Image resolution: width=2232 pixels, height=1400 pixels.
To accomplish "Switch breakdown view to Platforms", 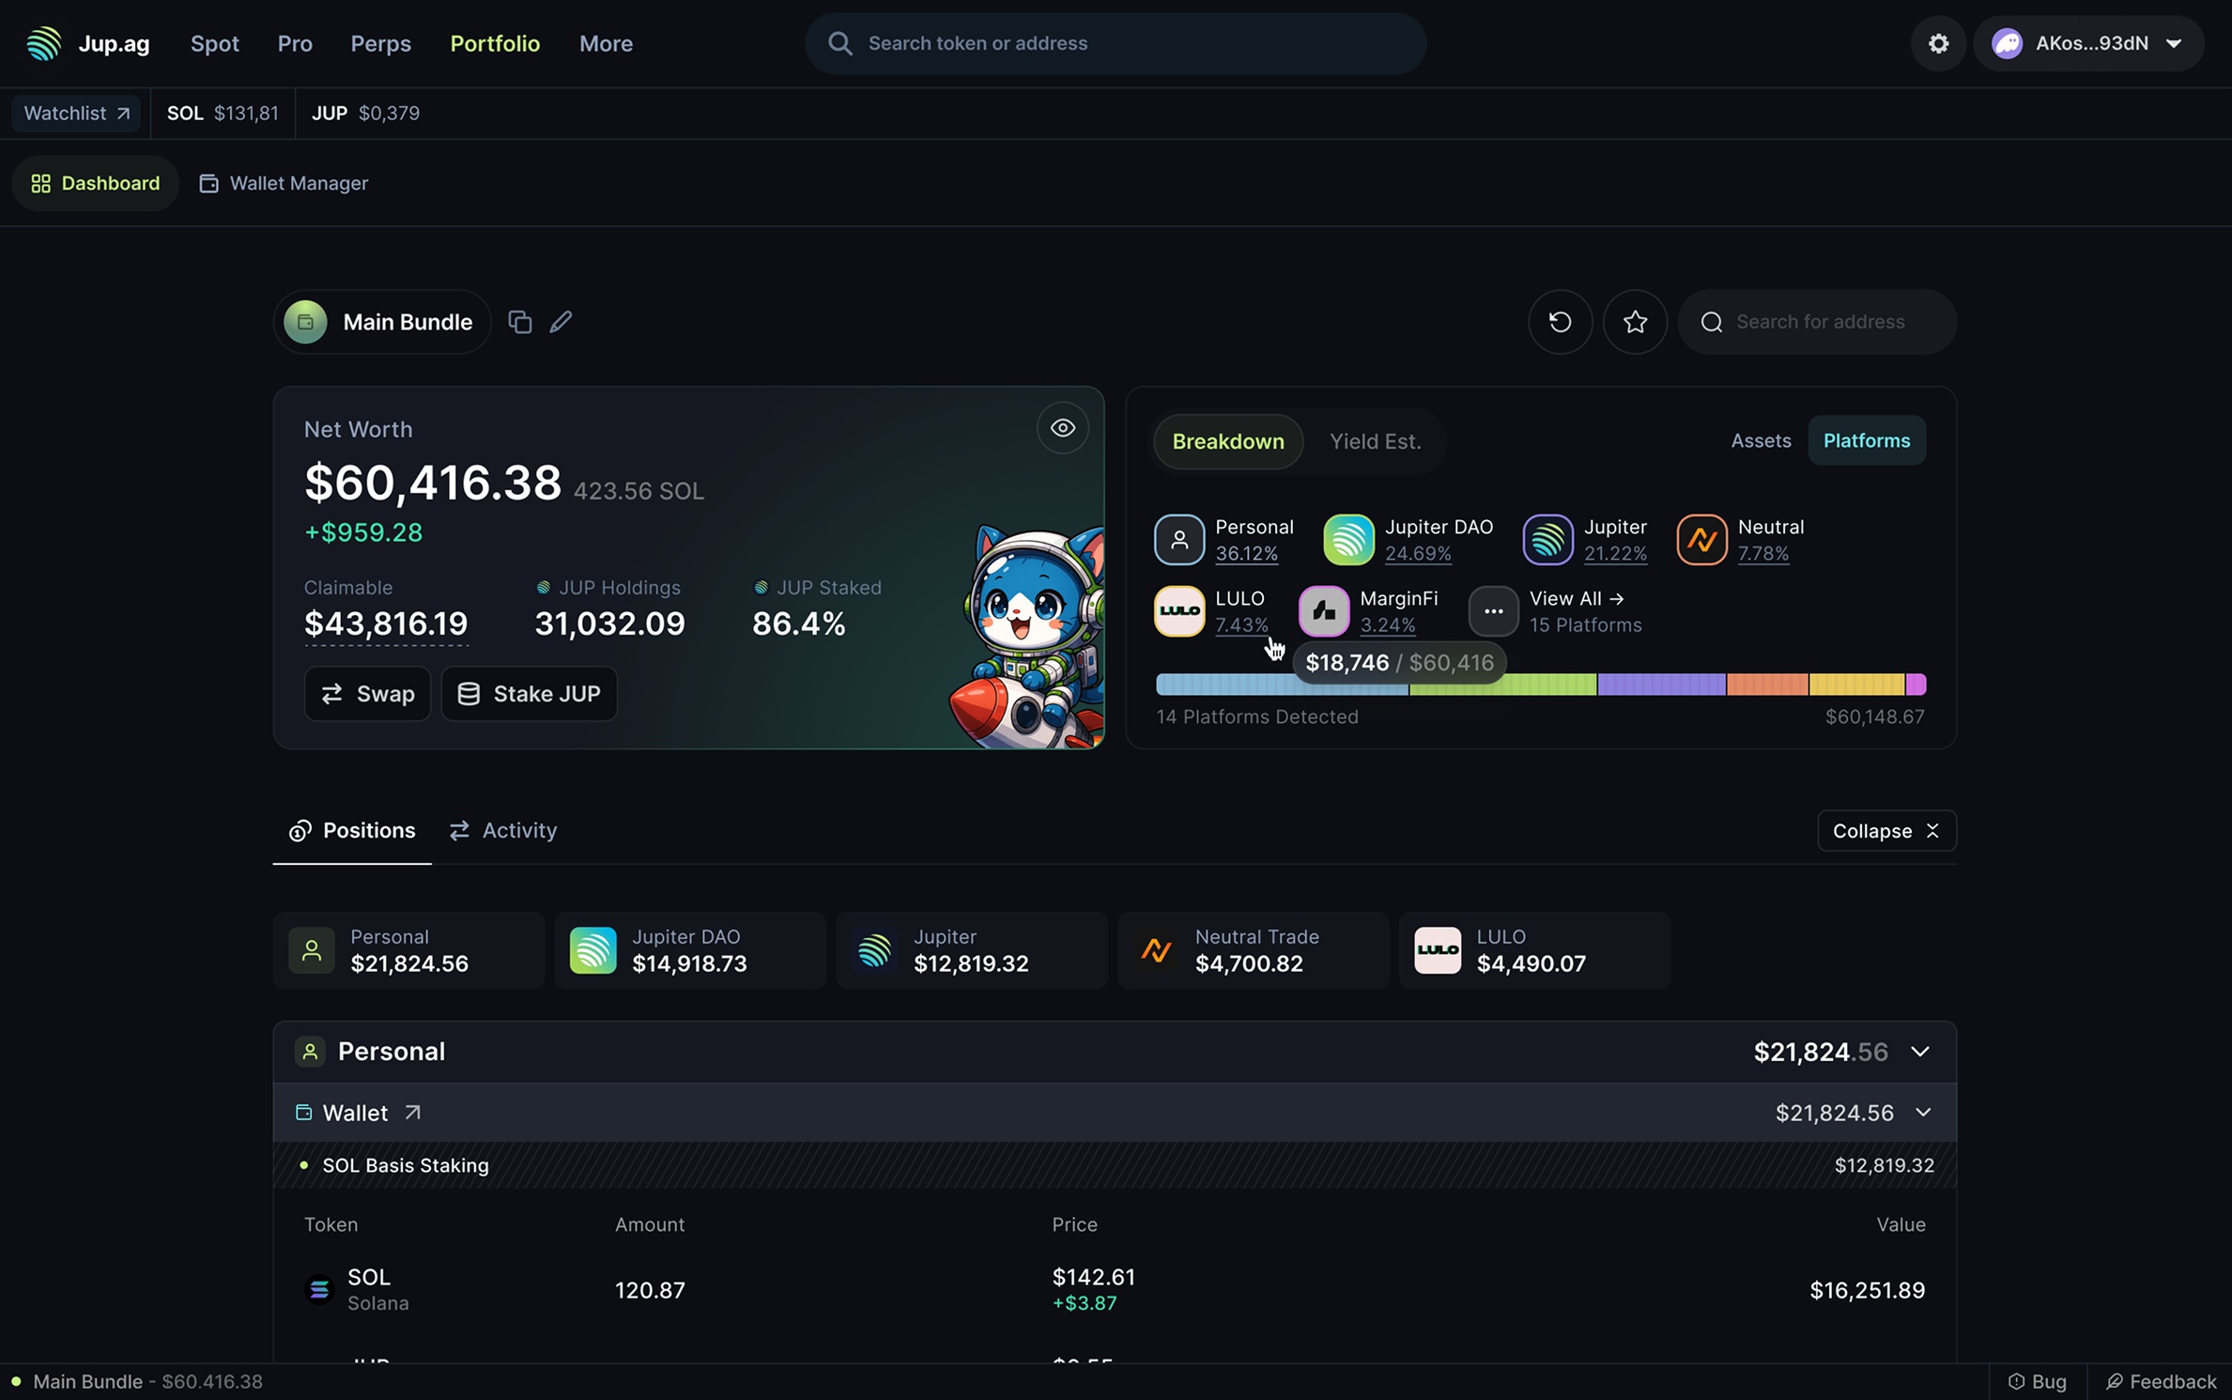I will (x=1866, y=440).
